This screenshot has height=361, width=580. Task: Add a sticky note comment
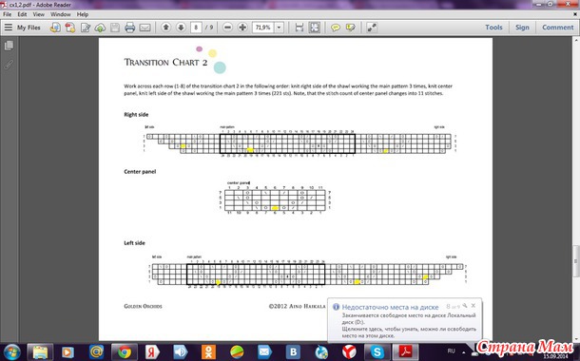point(336,28)
